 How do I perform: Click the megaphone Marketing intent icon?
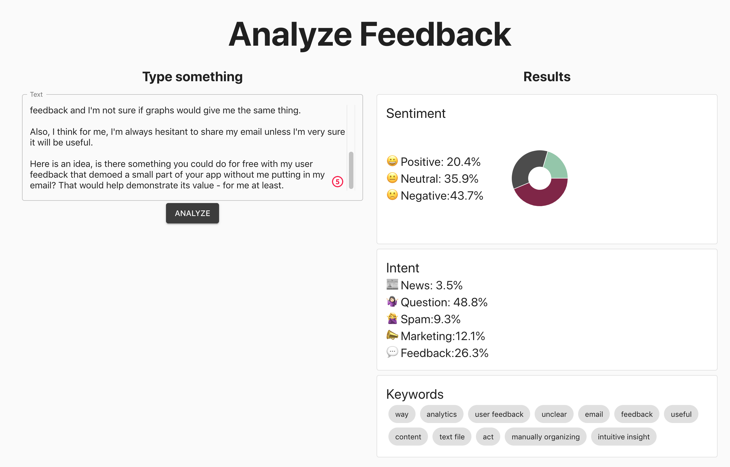click(392, 335)
